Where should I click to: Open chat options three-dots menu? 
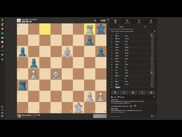click(155, 117)
